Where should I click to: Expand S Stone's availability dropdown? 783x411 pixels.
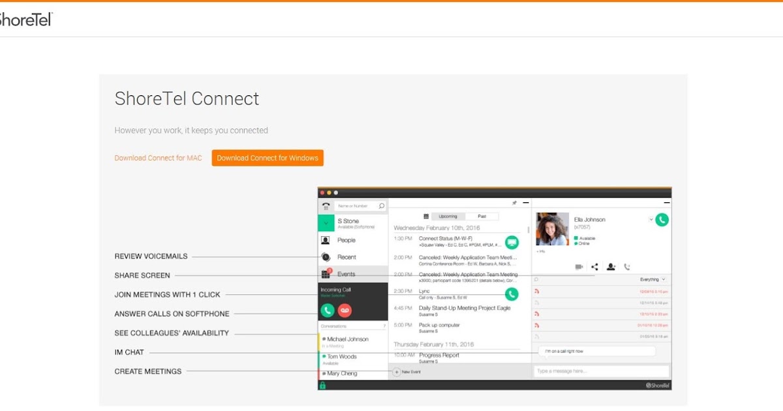pyautogui.click(x=326, y=223)
